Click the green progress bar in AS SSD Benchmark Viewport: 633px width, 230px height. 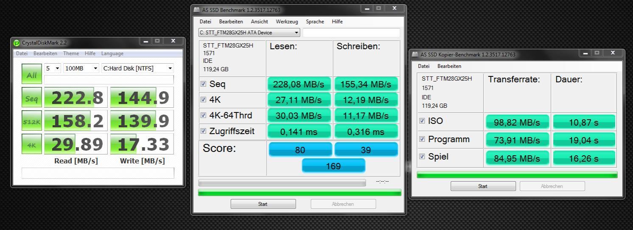click(x=300, y=193)
